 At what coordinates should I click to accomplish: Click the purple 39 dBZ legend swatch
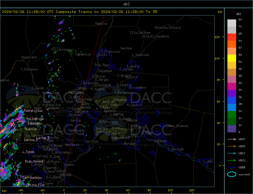[232, 93]
